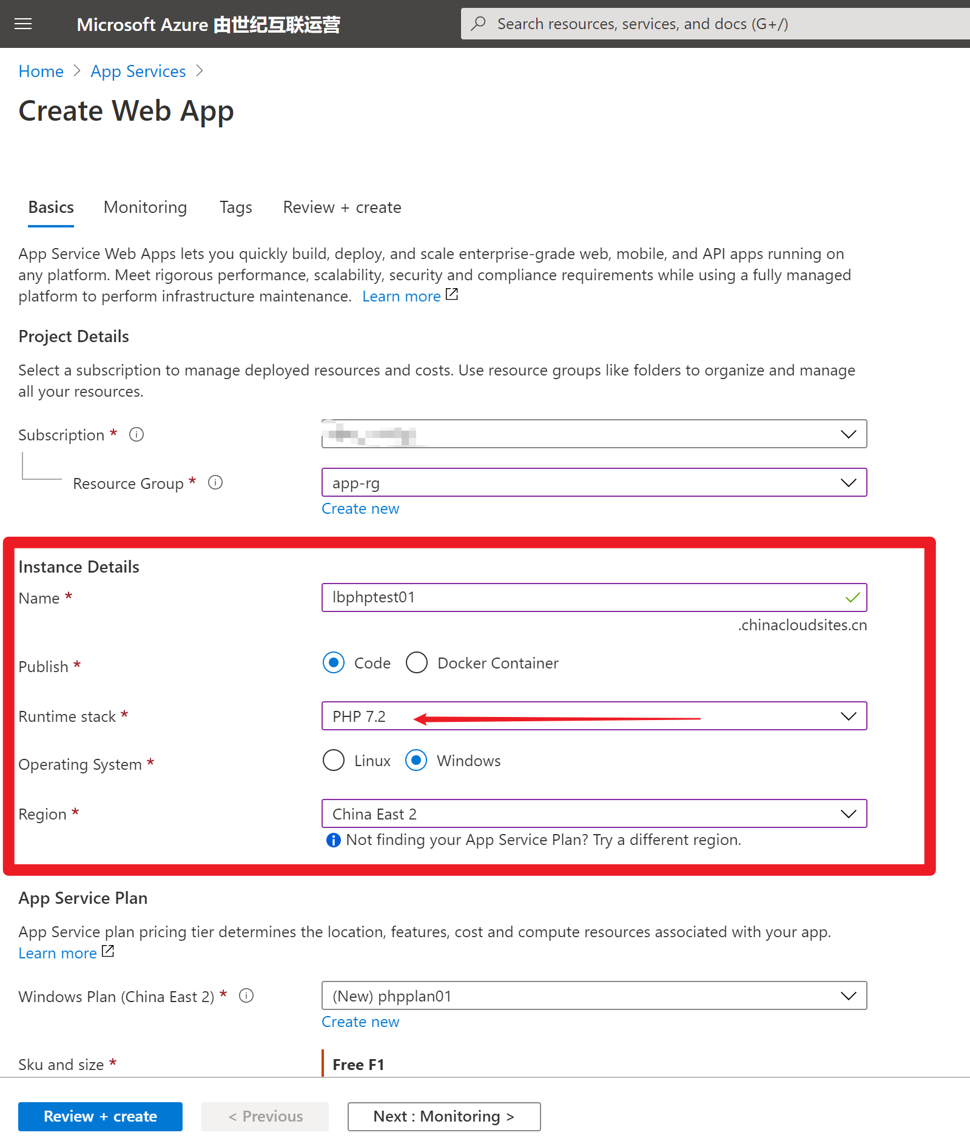The image size is (970, 1141).
Task: Switch to the Monitoring tab
Action: pyautogui.click(x=145, y=207)
